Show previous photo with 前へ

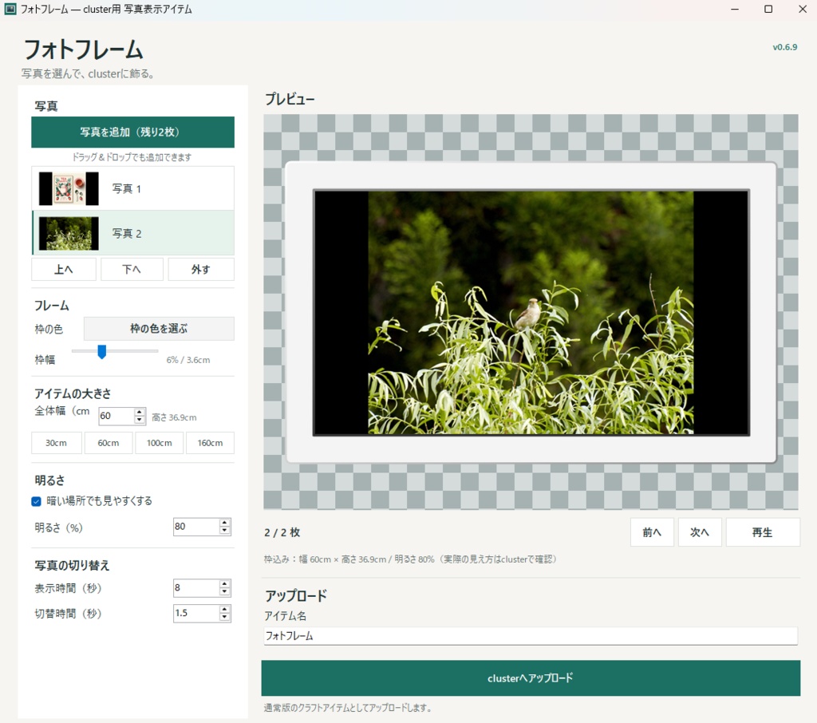652,532
